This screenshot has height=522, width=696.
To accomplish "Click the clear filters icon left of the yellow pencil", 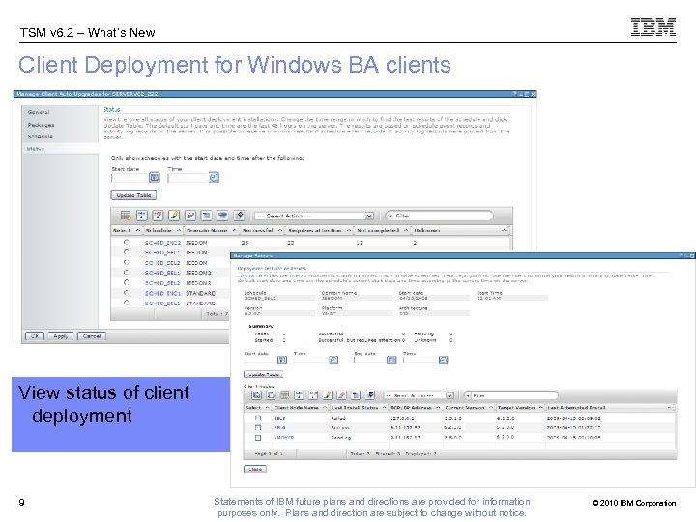I will [x=158, y=216].
